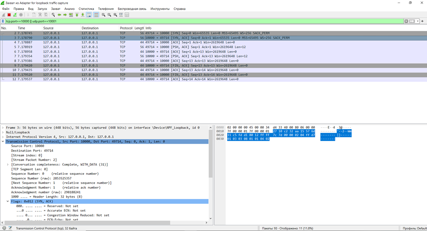This screenshot has height=231, width=427.
Task: Select packet No. 9 FIN, ACK row
Action: click(x=132, y=65)
